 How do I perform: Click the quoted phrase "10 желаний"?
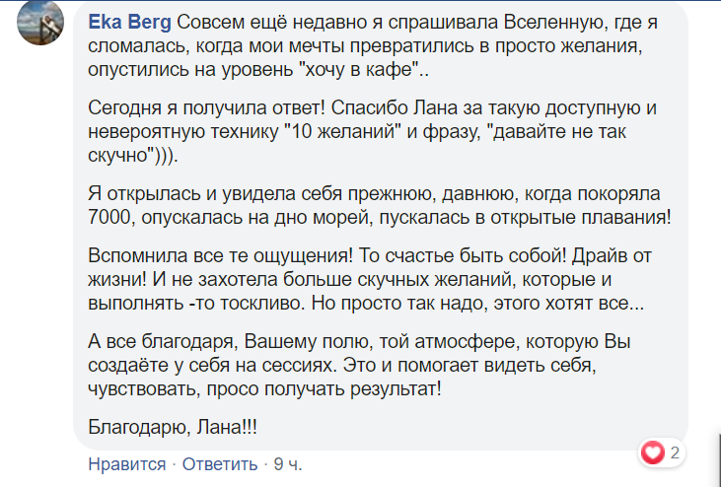pos(343,131)
